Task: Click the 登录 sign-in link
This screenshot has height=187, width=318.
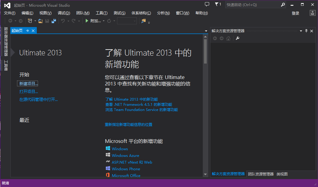Action: coord(296,13)
